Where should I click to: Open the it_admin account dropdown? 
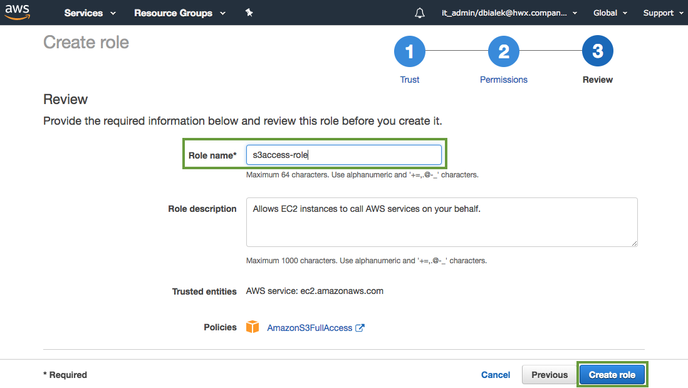pyautogui.click(x=509, y=13)
